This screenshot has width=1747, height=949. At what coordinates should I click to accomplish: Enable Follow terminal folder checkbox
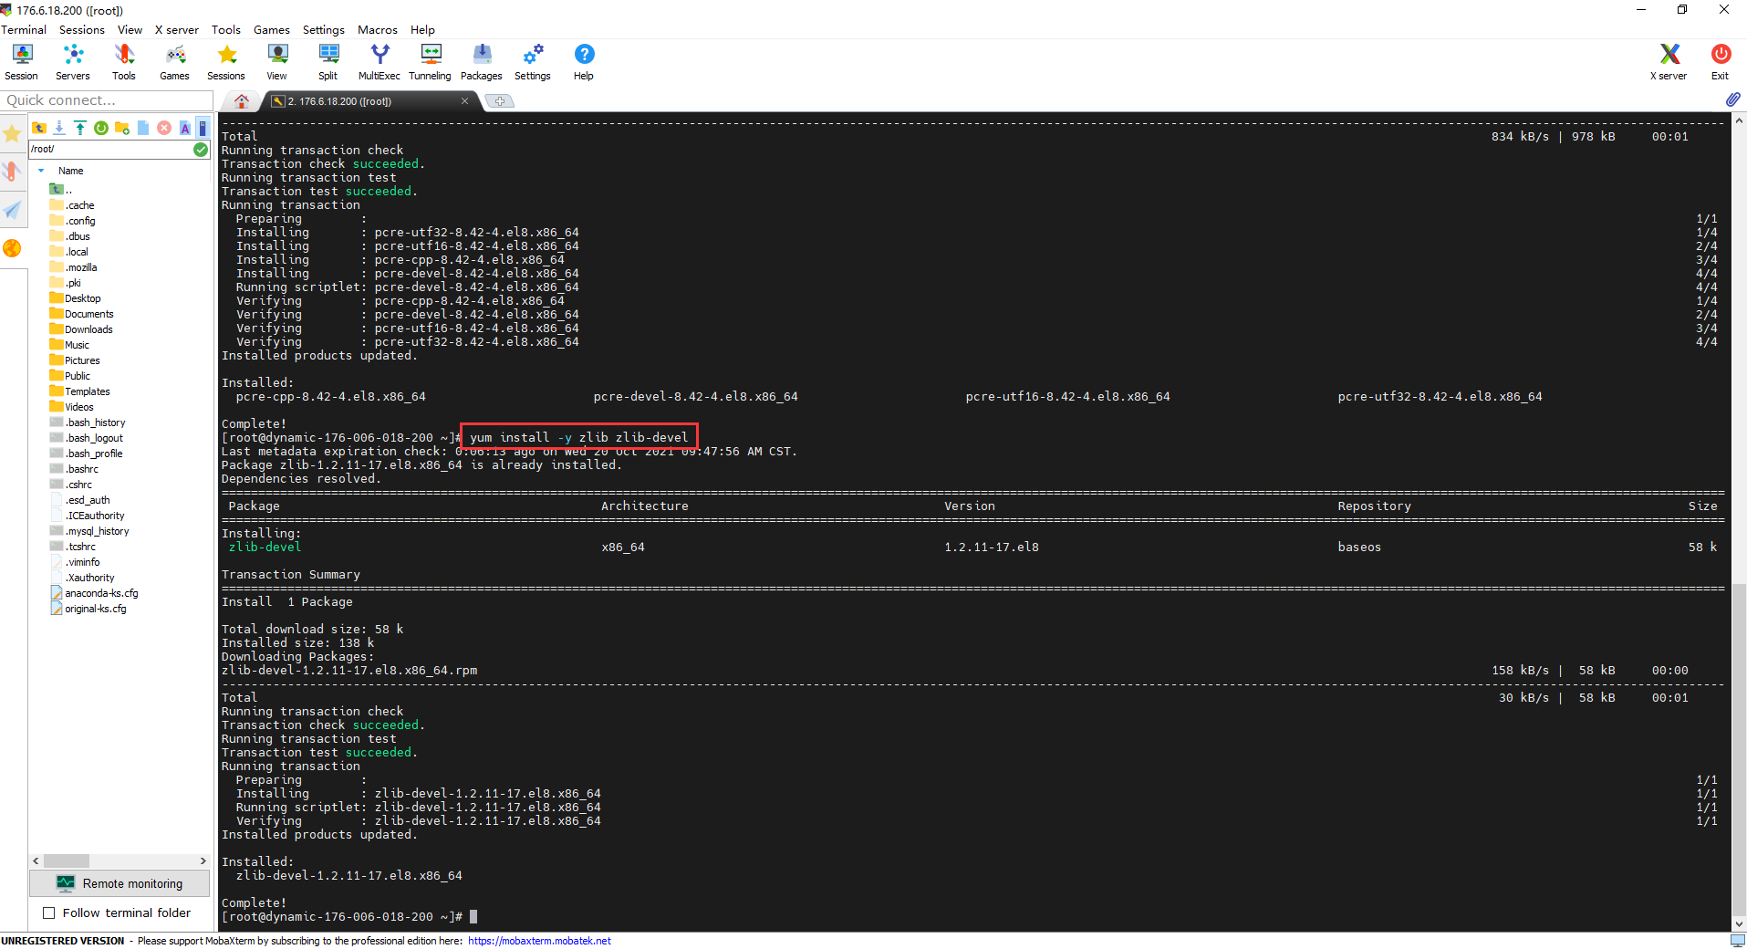tap(49, 912)
